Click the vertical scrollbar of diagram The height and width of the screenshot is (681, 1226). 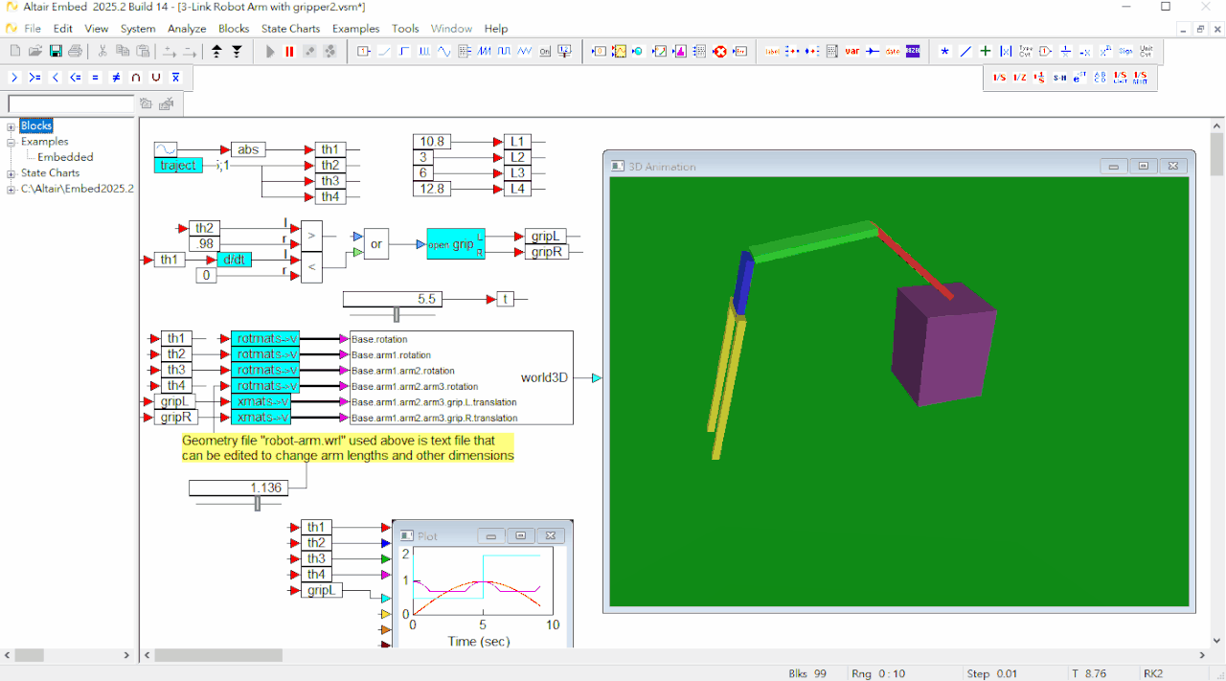pos(1217,155)
